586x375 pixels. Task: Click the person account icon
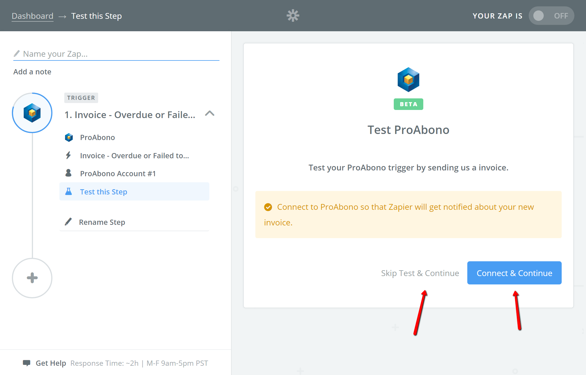[68, 173]
